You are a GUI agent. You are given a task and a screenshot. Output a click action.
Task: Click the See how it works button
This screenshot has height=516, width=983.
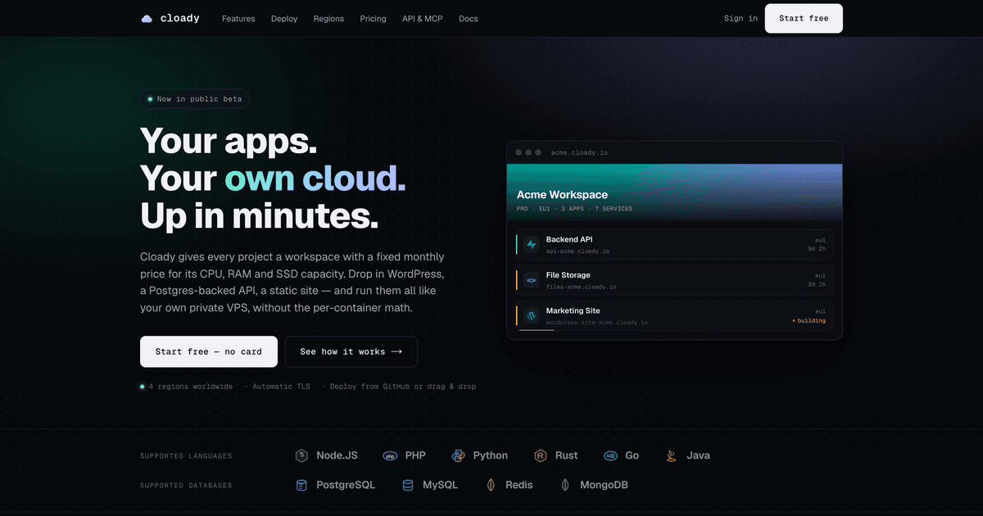pos(351,351)
